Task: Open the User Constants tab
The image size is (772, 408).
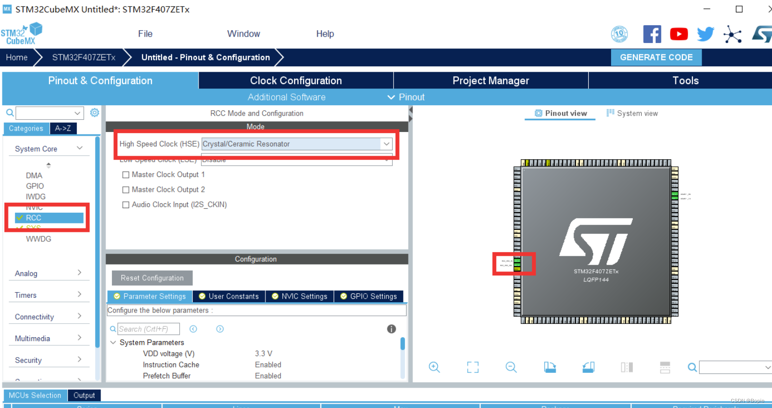Action: 229,296
